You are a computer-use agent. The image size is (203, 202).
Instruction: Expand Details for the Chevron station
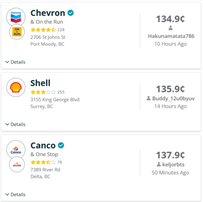[x=16, y=62]
